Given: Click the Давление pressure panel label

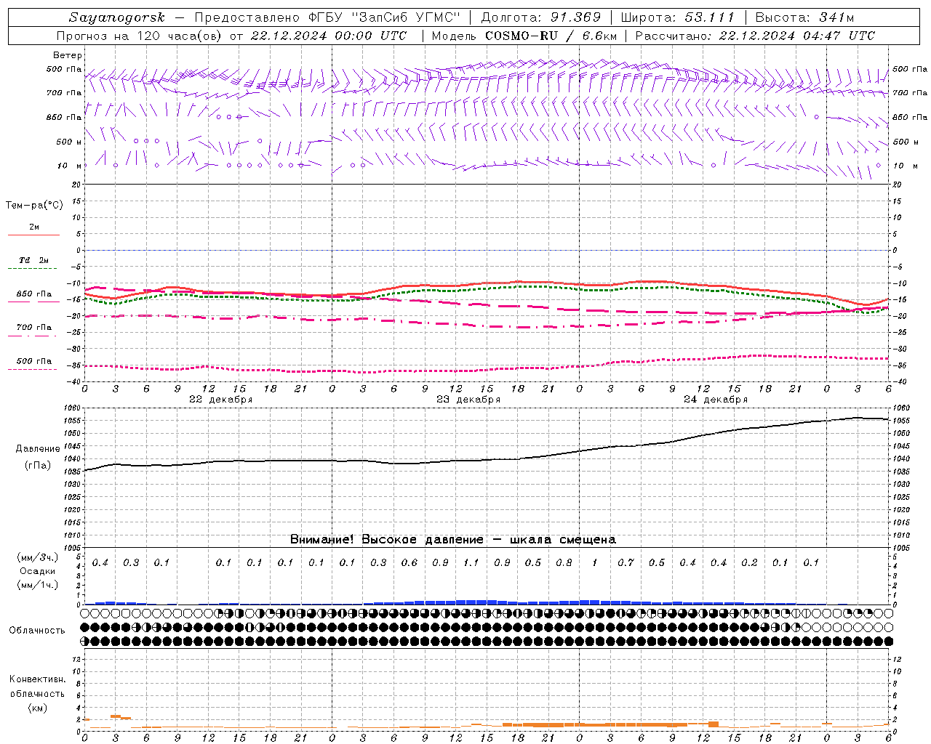Looking at the screenshot, I should [x=38, y=449].
